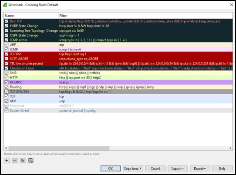Click the add new coloring rule plus icon

click(x=7, y=161)
